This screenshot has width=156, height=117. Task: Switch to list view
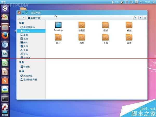(x=140, y=18)
